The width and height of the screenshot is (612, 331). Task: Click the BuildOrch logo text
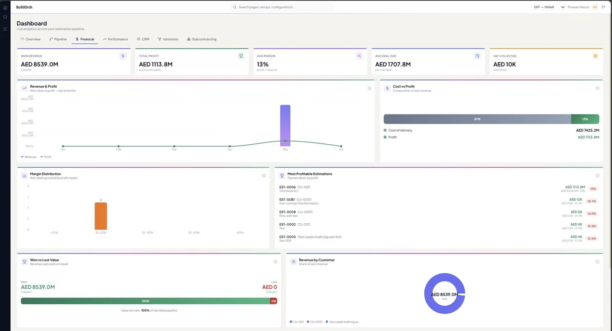tap(24, 7)
